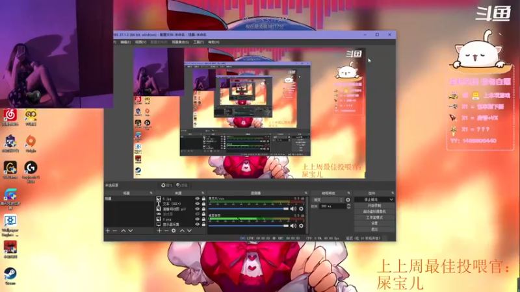Click 退出 to exit OBS

pyautogui.click(x=374, y=229)
